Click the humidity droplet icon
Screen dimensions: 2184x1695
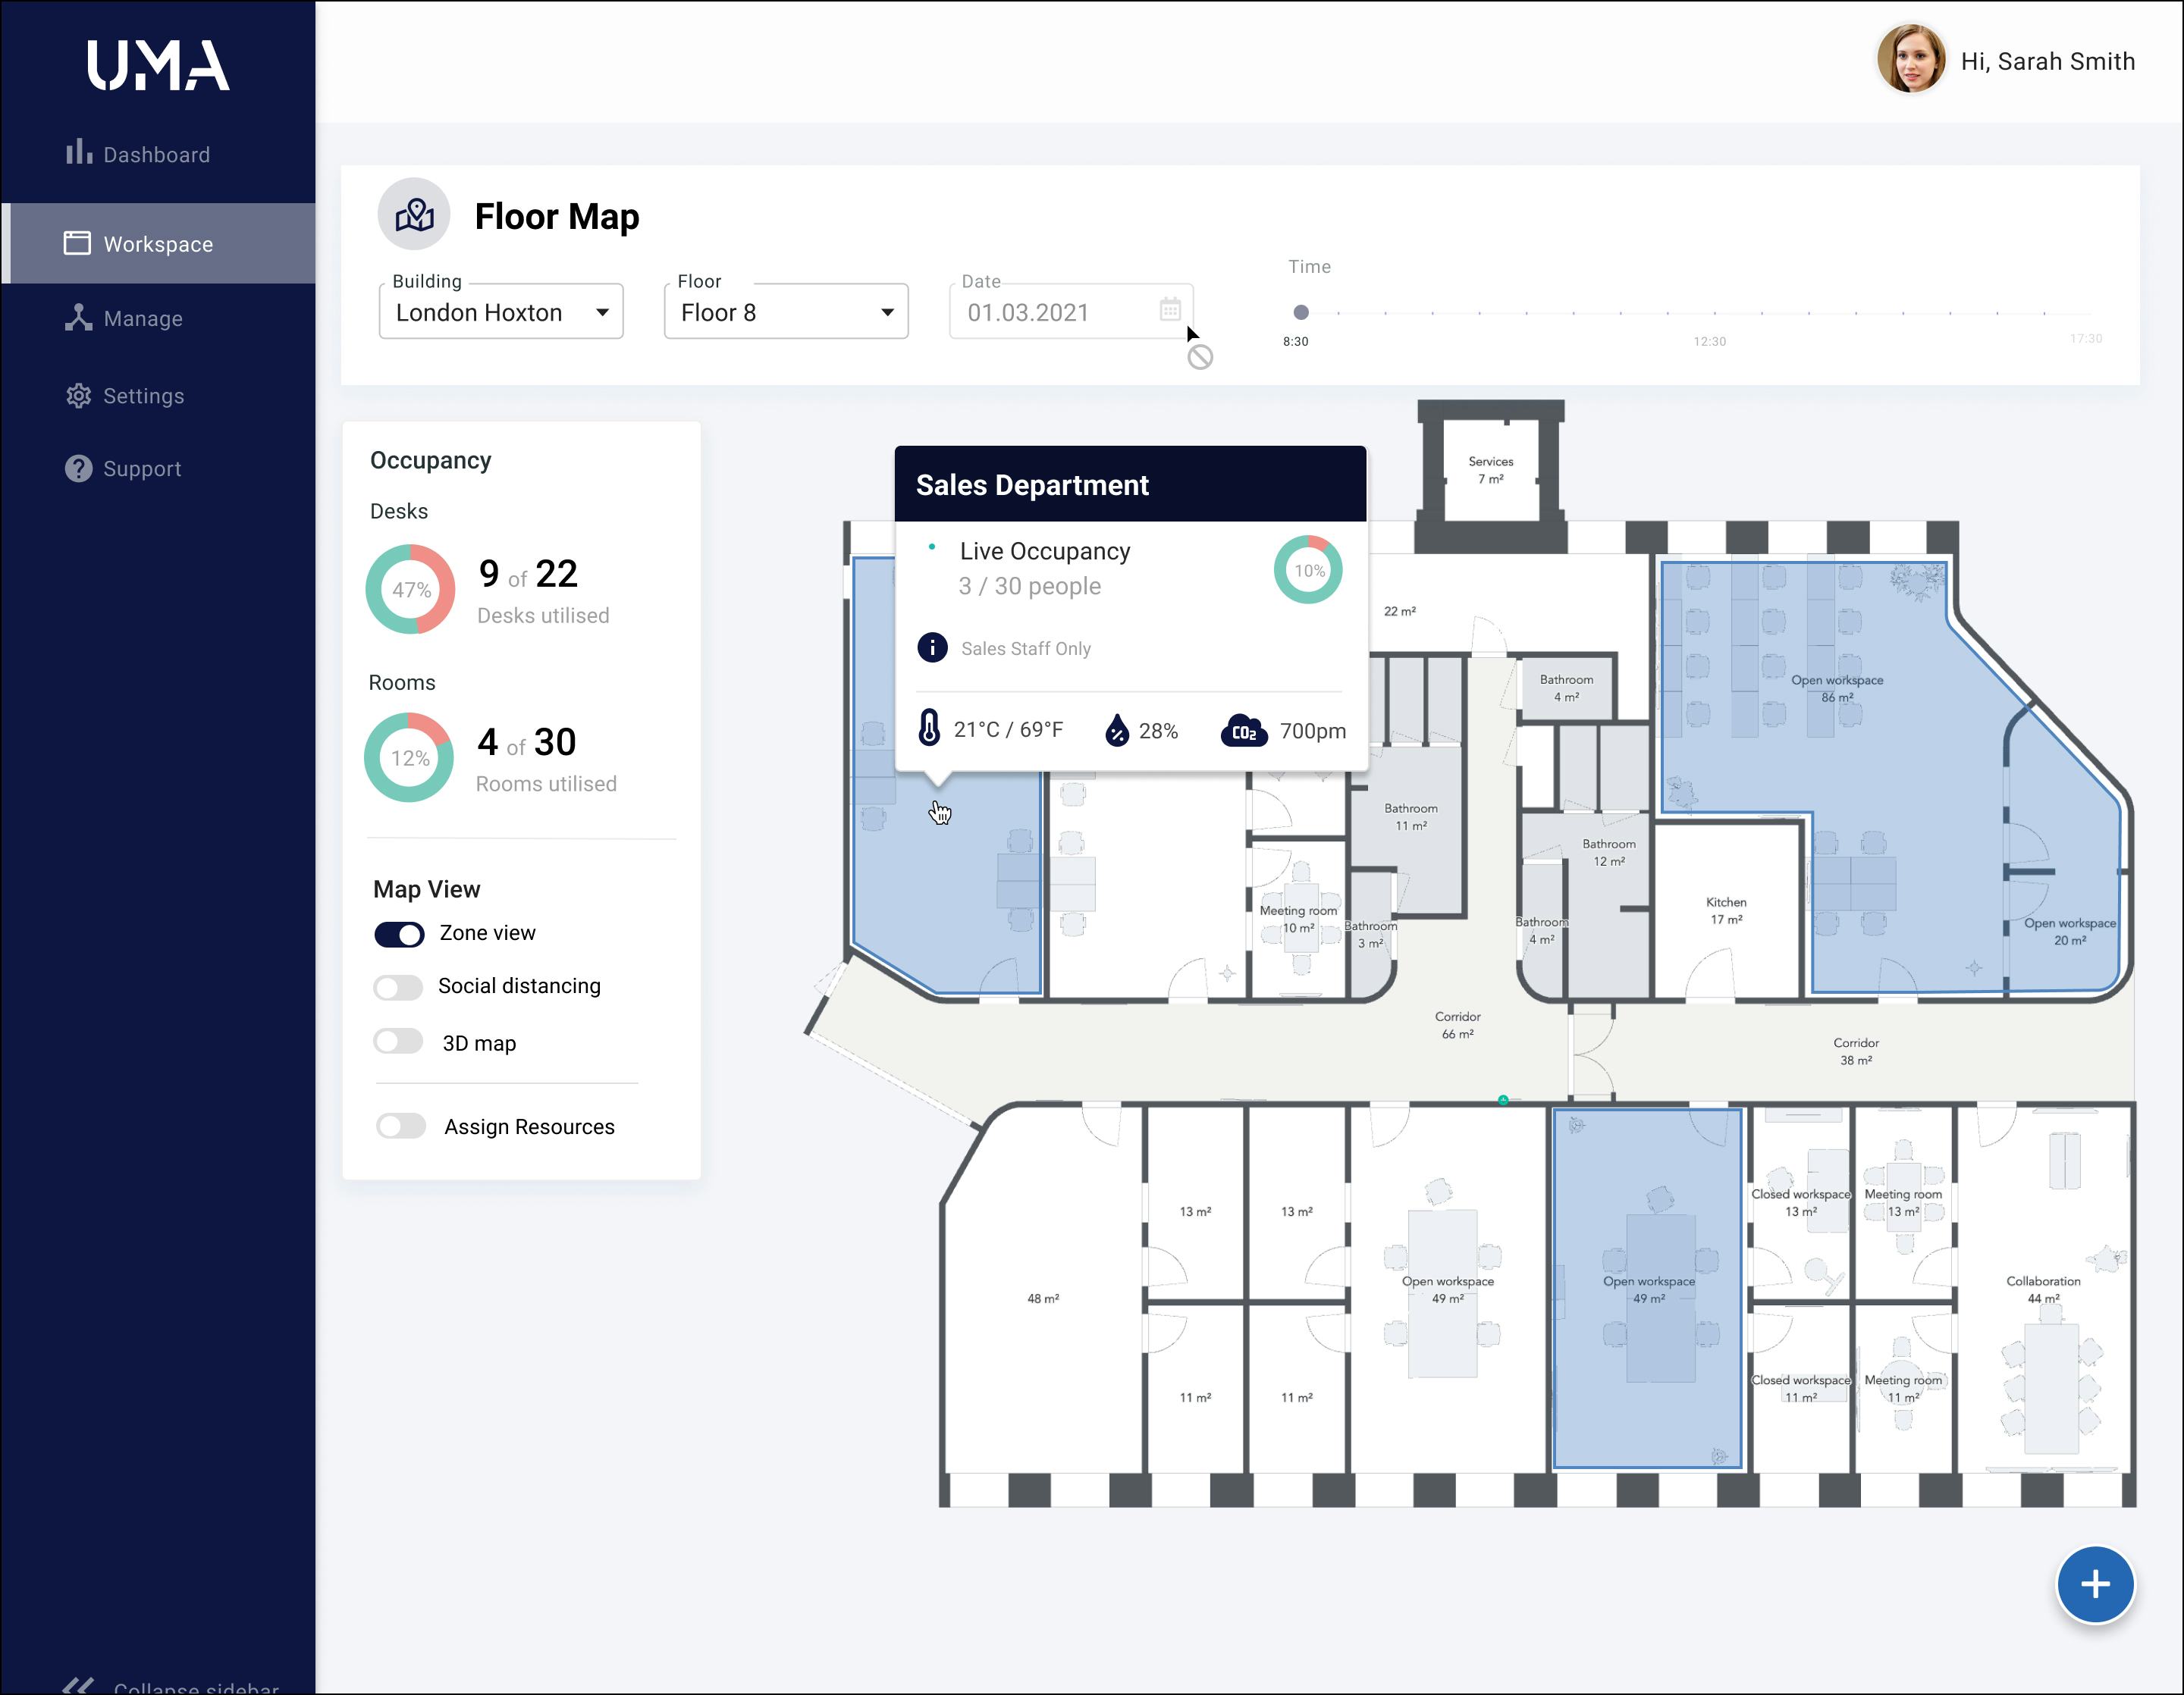1116,731
